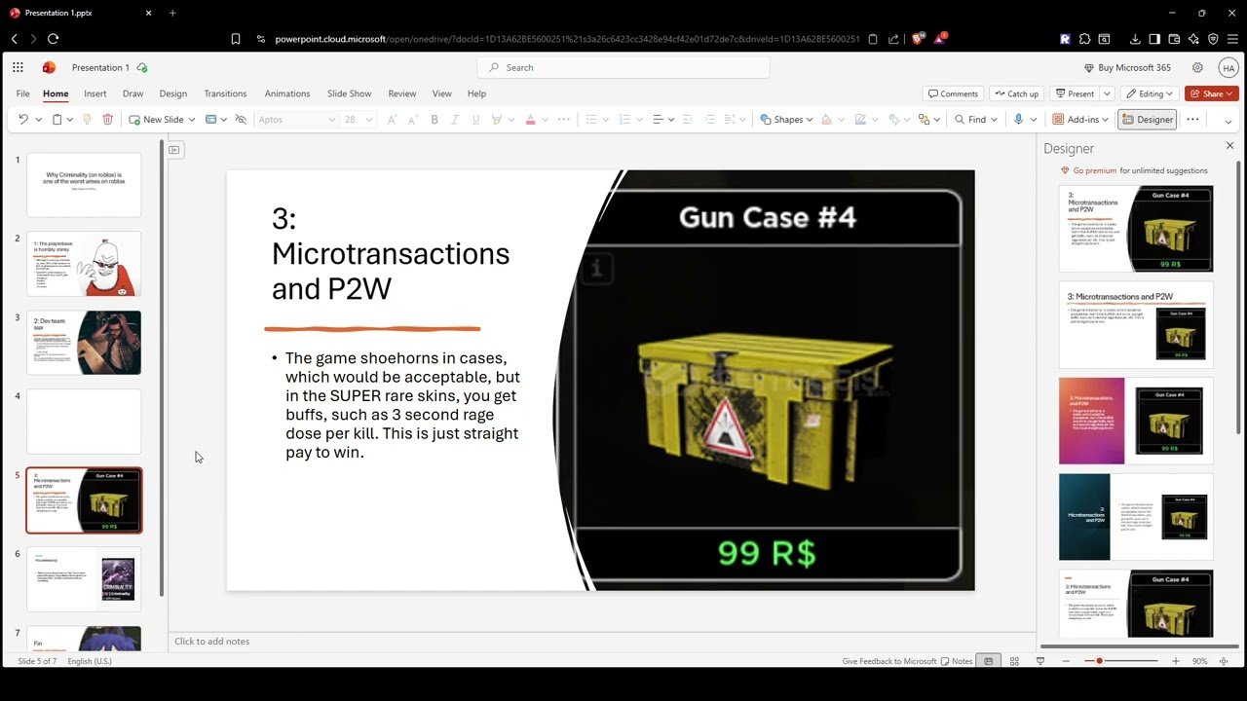This screenshot has width=1247, height=701.
Task: Click the zoom in plus icon
Action: click(1175, 661)
